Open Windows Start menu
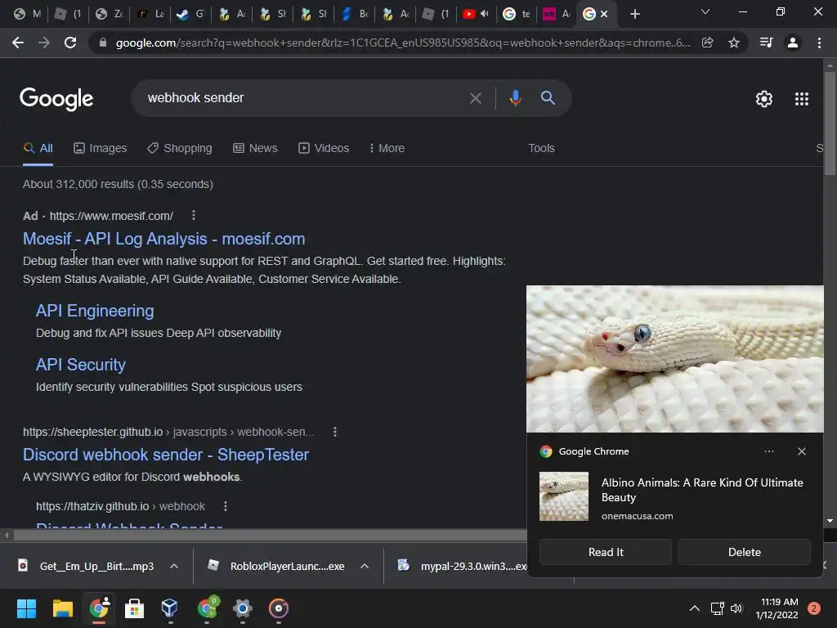This screenshot has width=837, height=628. 26,608
